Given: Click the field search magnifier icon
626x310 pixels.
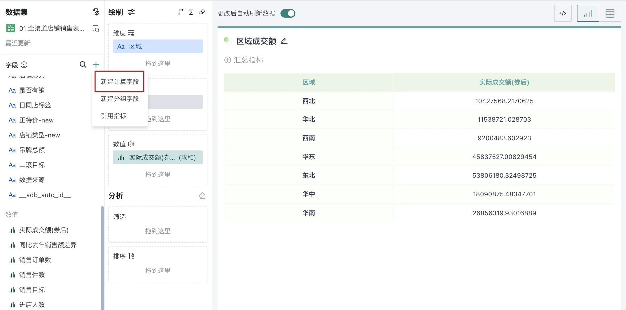Looking at the screenshot, I should [83, 65].
